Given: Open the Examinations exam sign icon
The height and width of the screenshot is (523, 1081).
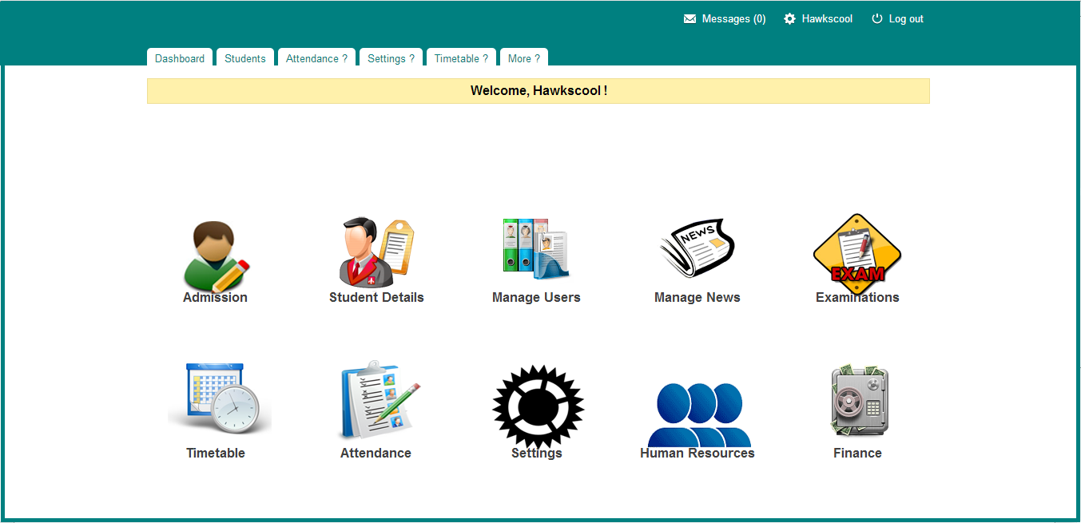Looking at the screenshot, I should (857, 248).
